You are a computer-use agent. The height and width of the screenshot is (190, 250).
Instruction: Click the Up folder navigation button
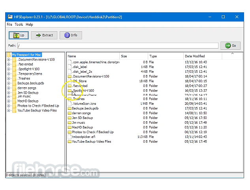(19, 35)
